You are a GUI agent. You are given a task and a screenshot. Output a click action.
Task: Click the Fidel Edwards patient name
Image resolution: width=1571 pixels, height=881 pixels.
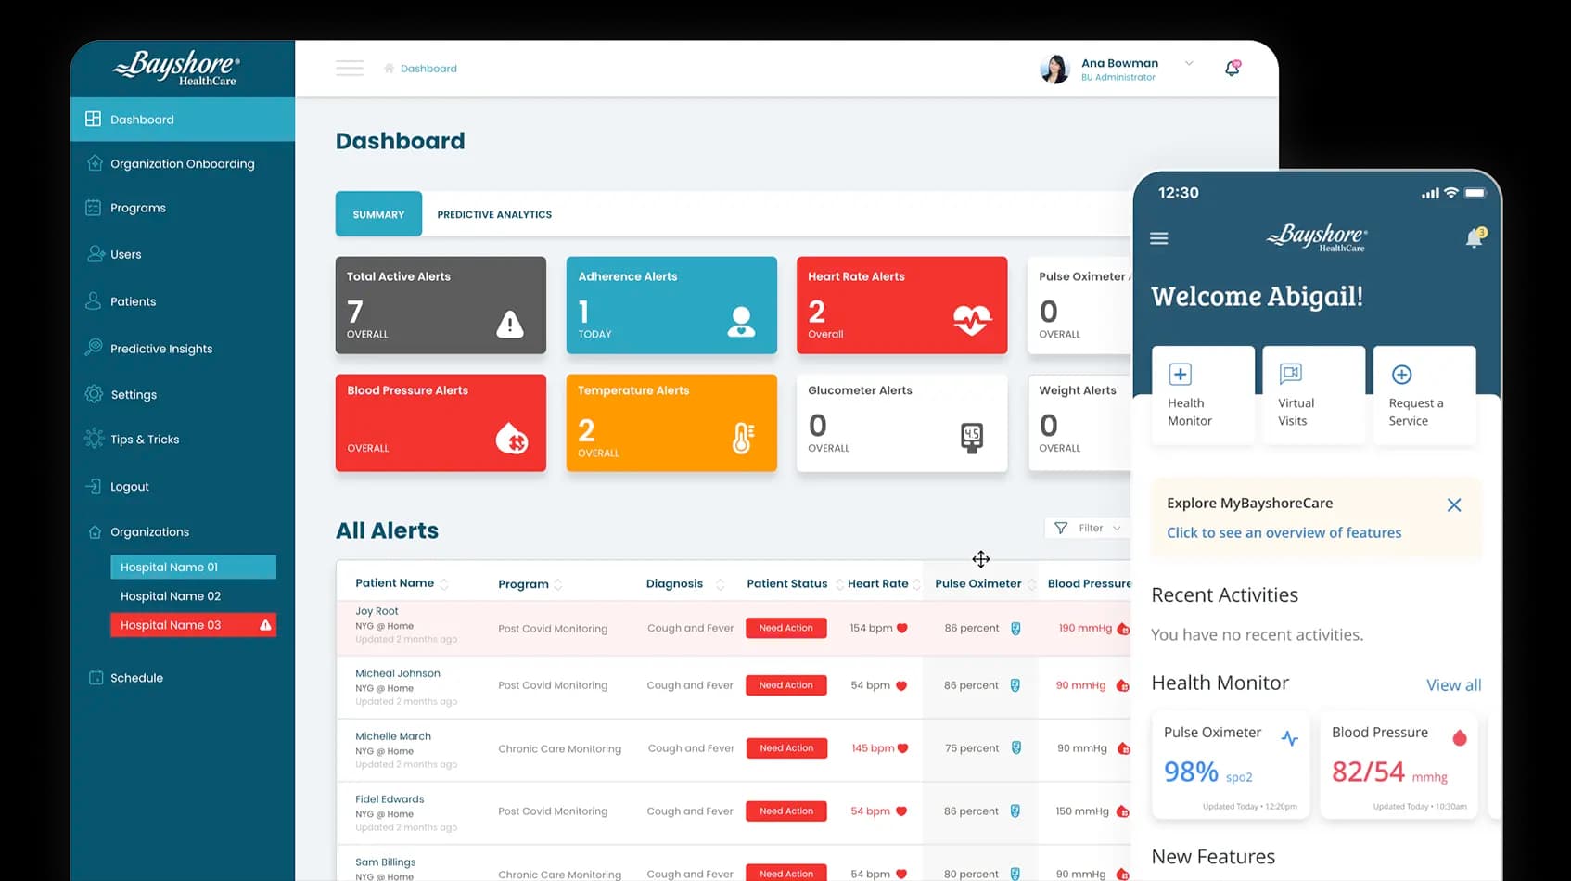click(x=390, y=799)
